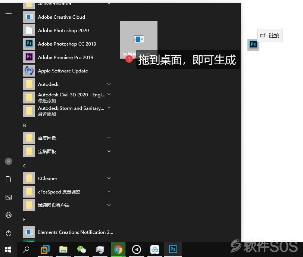303x257 pixels.
Task: Click the C letter group header
Action: click(x=25, y=166)
